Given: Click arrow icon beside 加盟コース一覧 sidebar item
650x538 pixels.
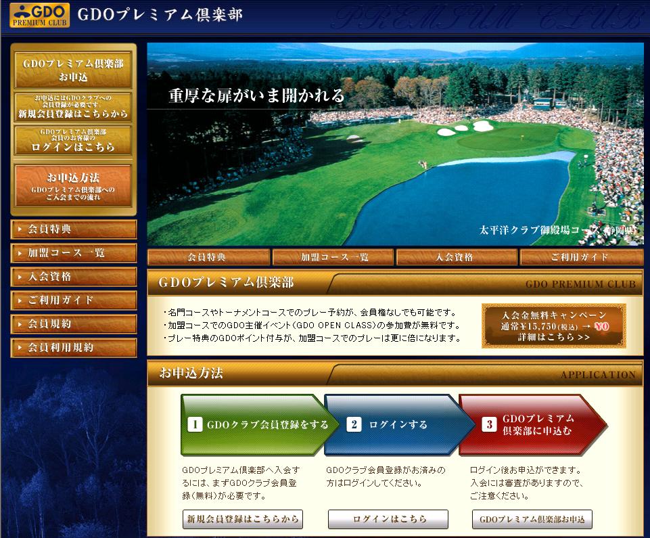Looking at the screenshot, I should tap(20, 252).
